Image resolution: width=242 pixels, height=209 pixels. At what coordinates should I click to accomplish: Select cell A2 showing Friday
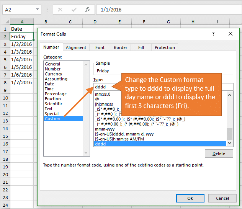coord(22,36)
